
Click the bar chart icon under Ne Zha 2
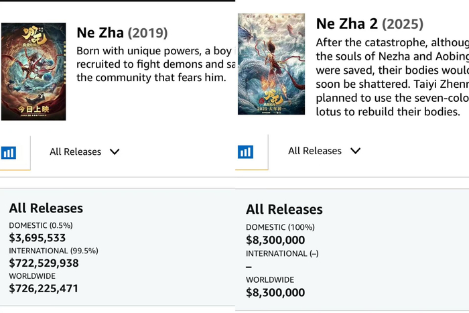point(246,151)
